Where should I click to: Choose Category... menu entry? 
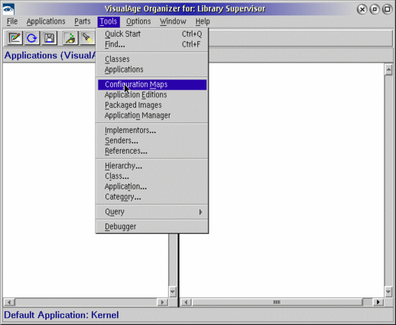click(152, 197)
